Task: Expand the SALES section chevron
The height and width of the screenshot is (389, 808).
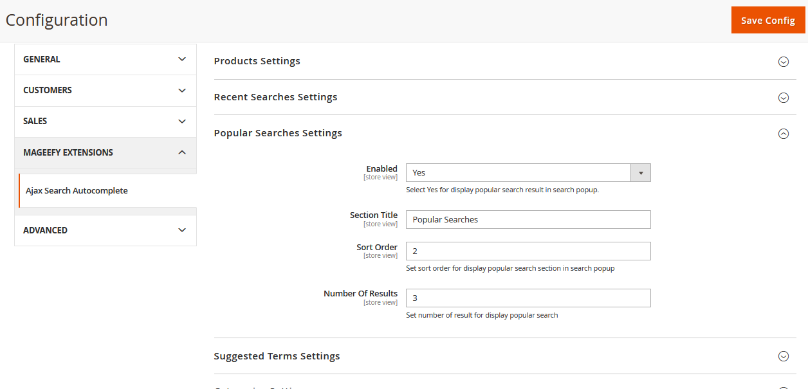Action: coord(182,122)
